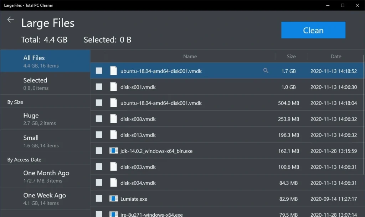Screen dimensions: 365x217
Task: Tick the checkbox for disk-s003.vmdk
Action: (x=99, y=166)
